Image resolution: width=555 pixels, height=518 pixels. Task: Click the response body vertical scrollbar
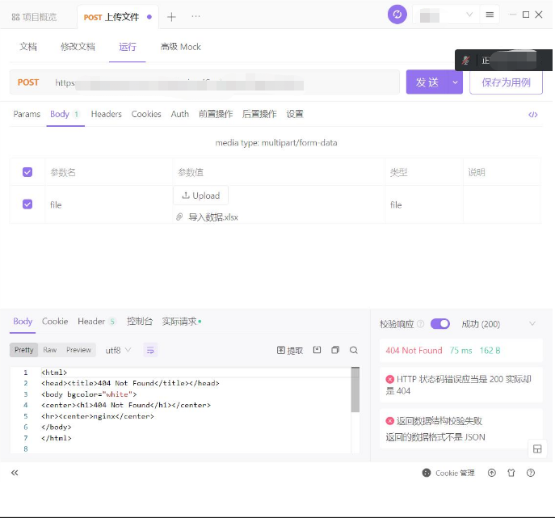[x=355, y=390]
